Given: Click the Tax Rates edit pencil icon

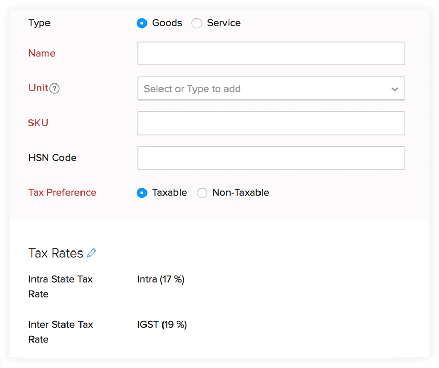Looking at the screenshot, I should point(92,253).
